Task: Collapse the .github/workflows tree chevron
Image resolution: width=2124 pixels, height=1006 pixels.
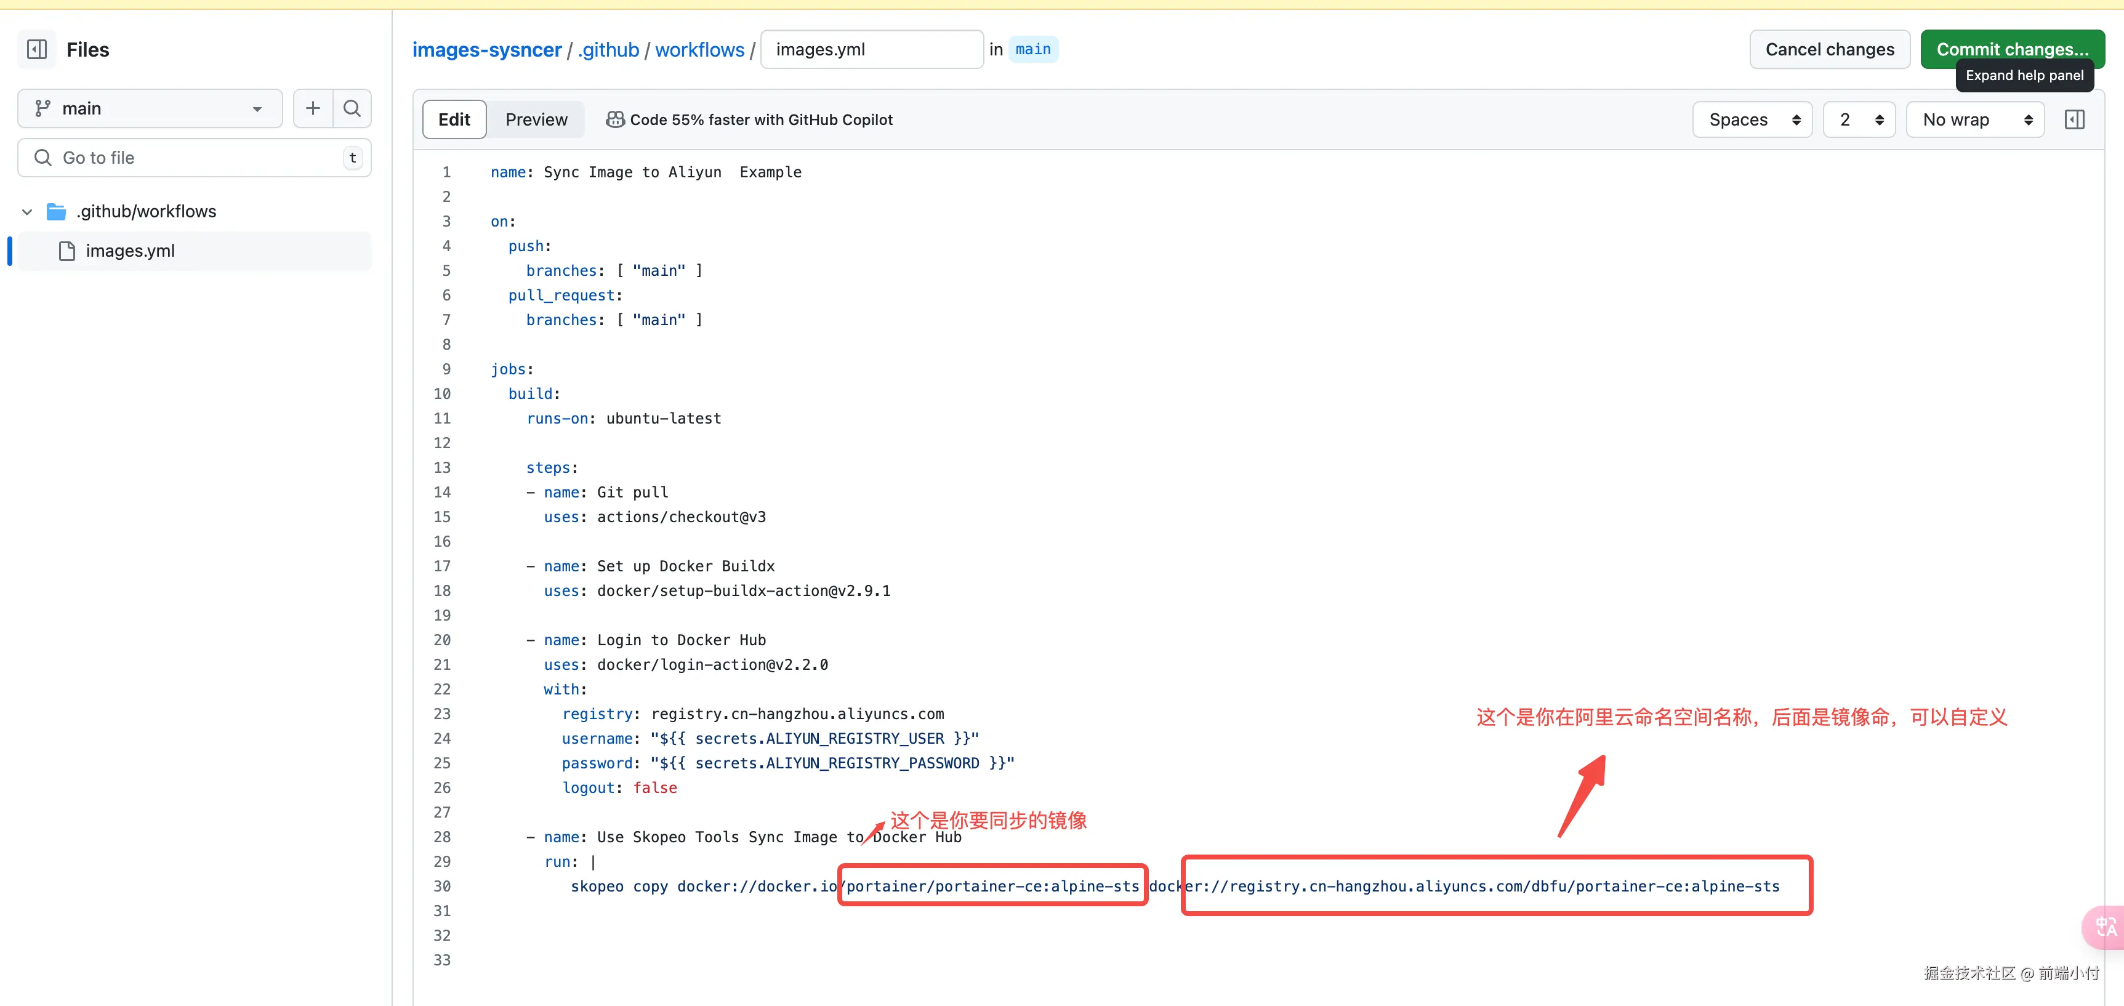Action: click(x=27, y=212)
